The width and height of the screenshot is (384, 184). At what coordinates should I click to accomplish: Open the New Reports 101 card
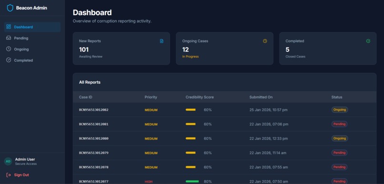tap(121, 48)
